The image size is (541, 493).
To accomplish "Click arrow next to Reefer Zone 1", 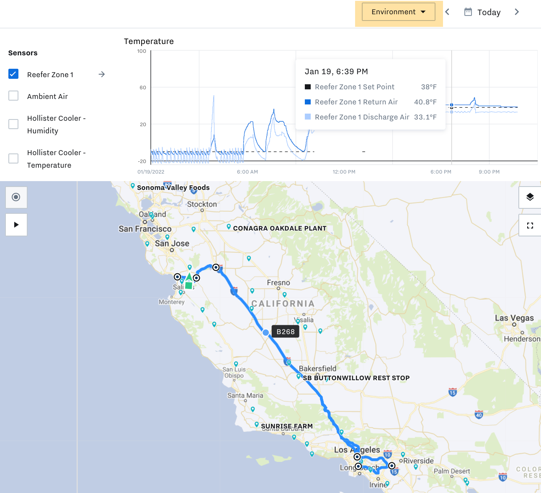I will point(101,74).
